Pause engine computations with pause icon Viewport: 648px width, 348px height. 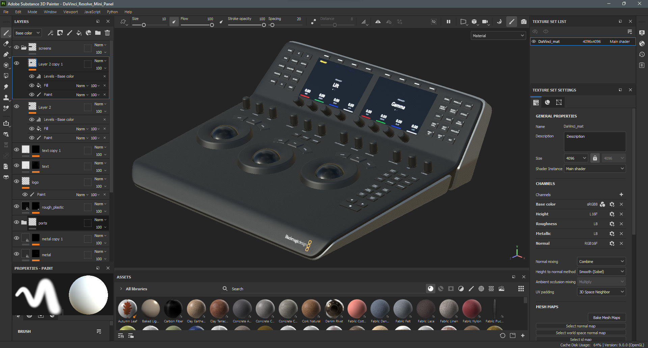click(449, 22)
